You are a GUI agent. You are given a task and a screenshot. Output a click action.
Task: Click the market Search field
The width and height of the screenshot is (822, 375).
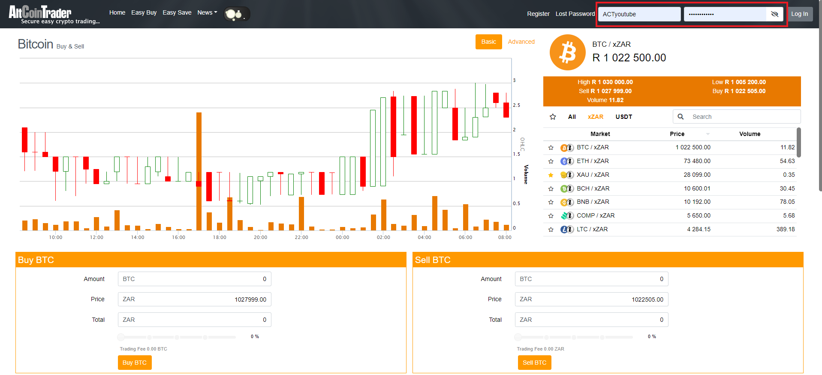[736, 117]
